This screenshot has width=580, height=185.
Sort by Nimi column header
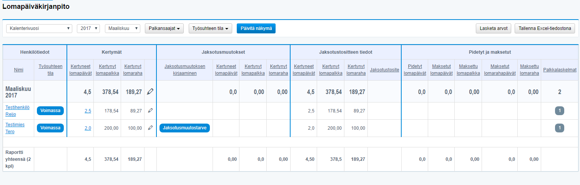tap(18, 70)
